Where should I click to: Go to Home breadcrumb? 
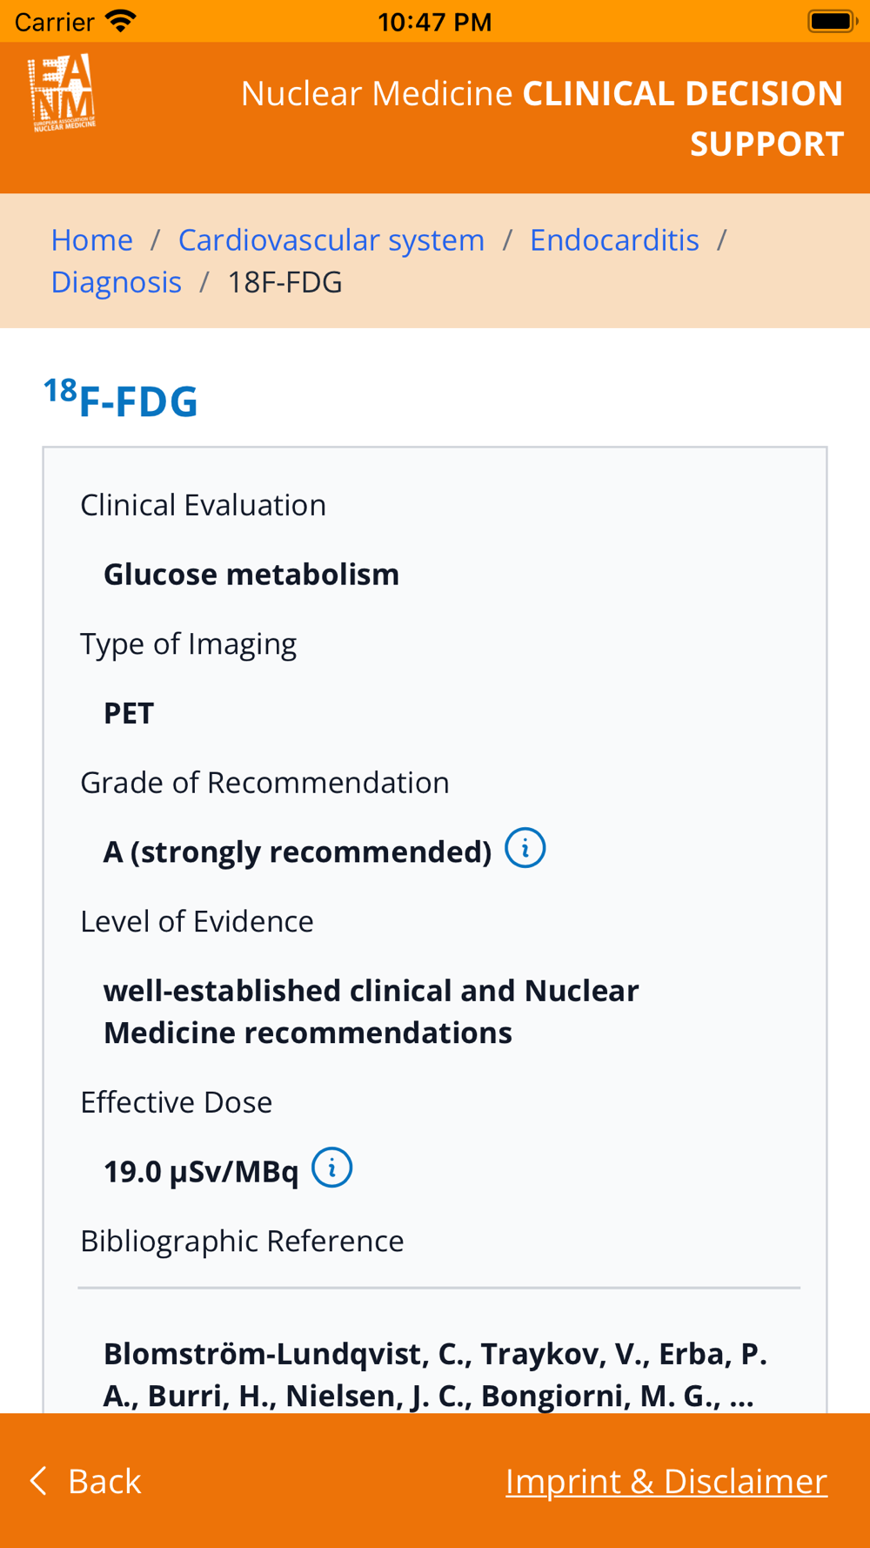(x=91, y=239)
